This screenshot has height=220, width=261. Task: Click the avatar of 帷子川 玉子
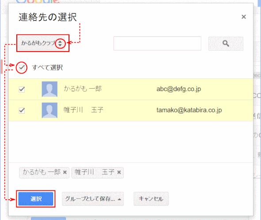(x=50, y=110)
